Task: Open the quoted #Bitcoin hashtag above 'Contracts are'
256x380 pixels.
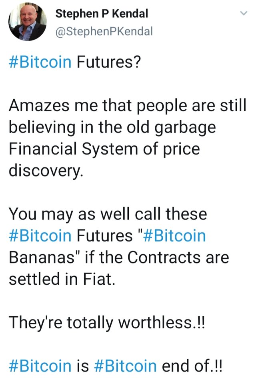Action: (174, 235)
